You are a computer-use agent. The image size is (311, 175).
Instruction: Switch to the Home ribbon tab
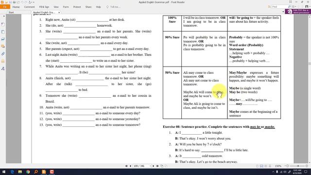coord(16,7)
